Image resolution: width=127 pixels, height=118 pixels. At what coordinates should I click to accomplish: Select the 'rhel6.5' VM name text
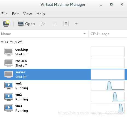[x=21, y=61]
